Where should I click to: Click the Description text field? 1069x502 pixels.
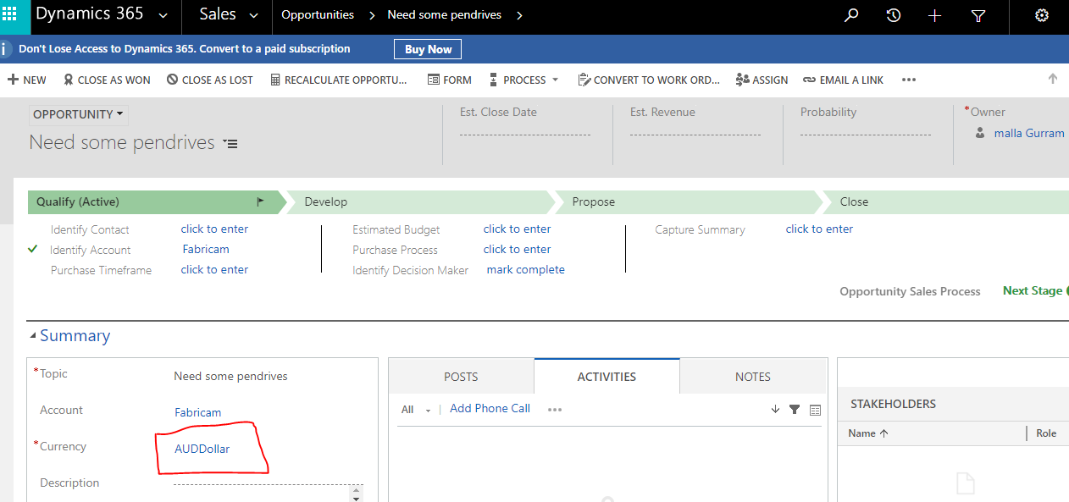(263, 489)
